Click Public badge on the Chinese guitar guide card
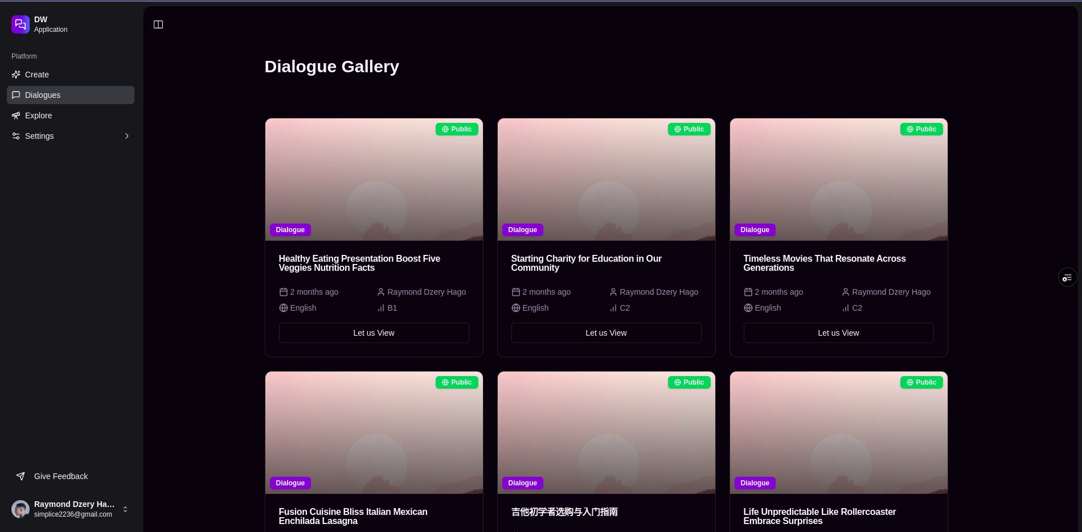The width and height of the screenshot is (1082, 532). coord(689,382)
